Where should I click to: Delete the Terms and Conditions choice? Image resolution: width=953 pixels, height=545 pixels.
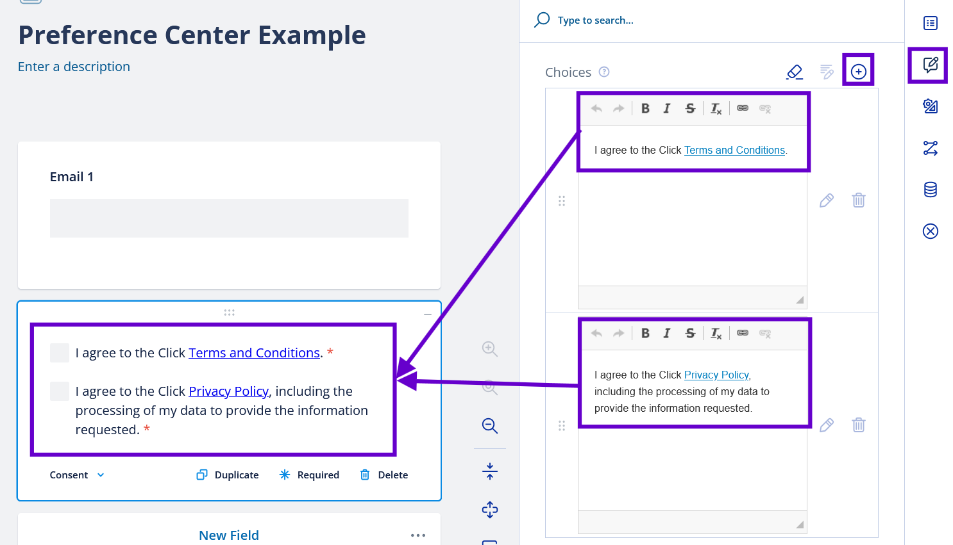coord(859,200)
